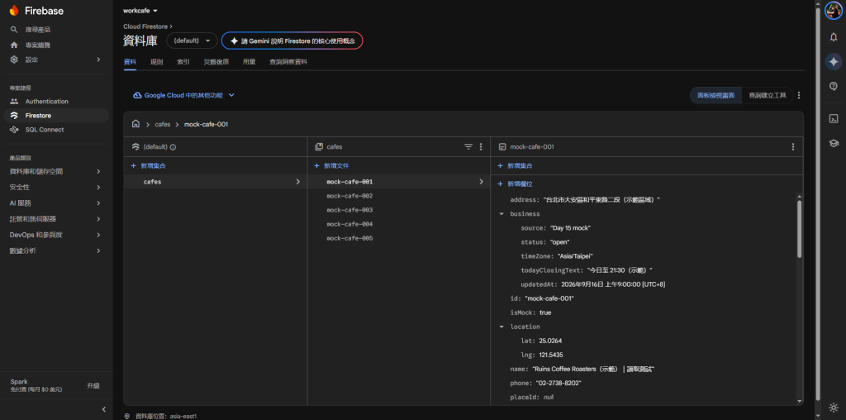Open three-dot menu for mock-cafe-001 document
Viewport: 846px width, 420px height.
pyautogui.click(x=792, y=147)
